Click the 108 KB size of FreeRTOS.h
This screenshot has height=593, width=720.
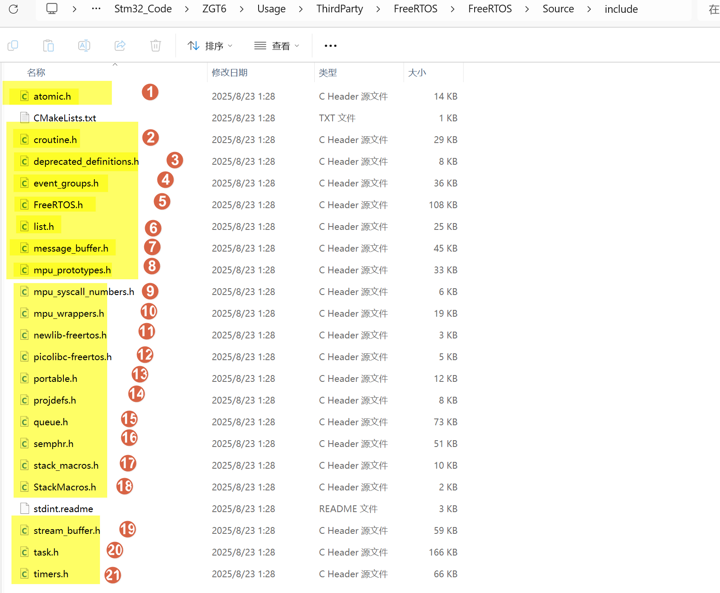(x=443, y=205)
